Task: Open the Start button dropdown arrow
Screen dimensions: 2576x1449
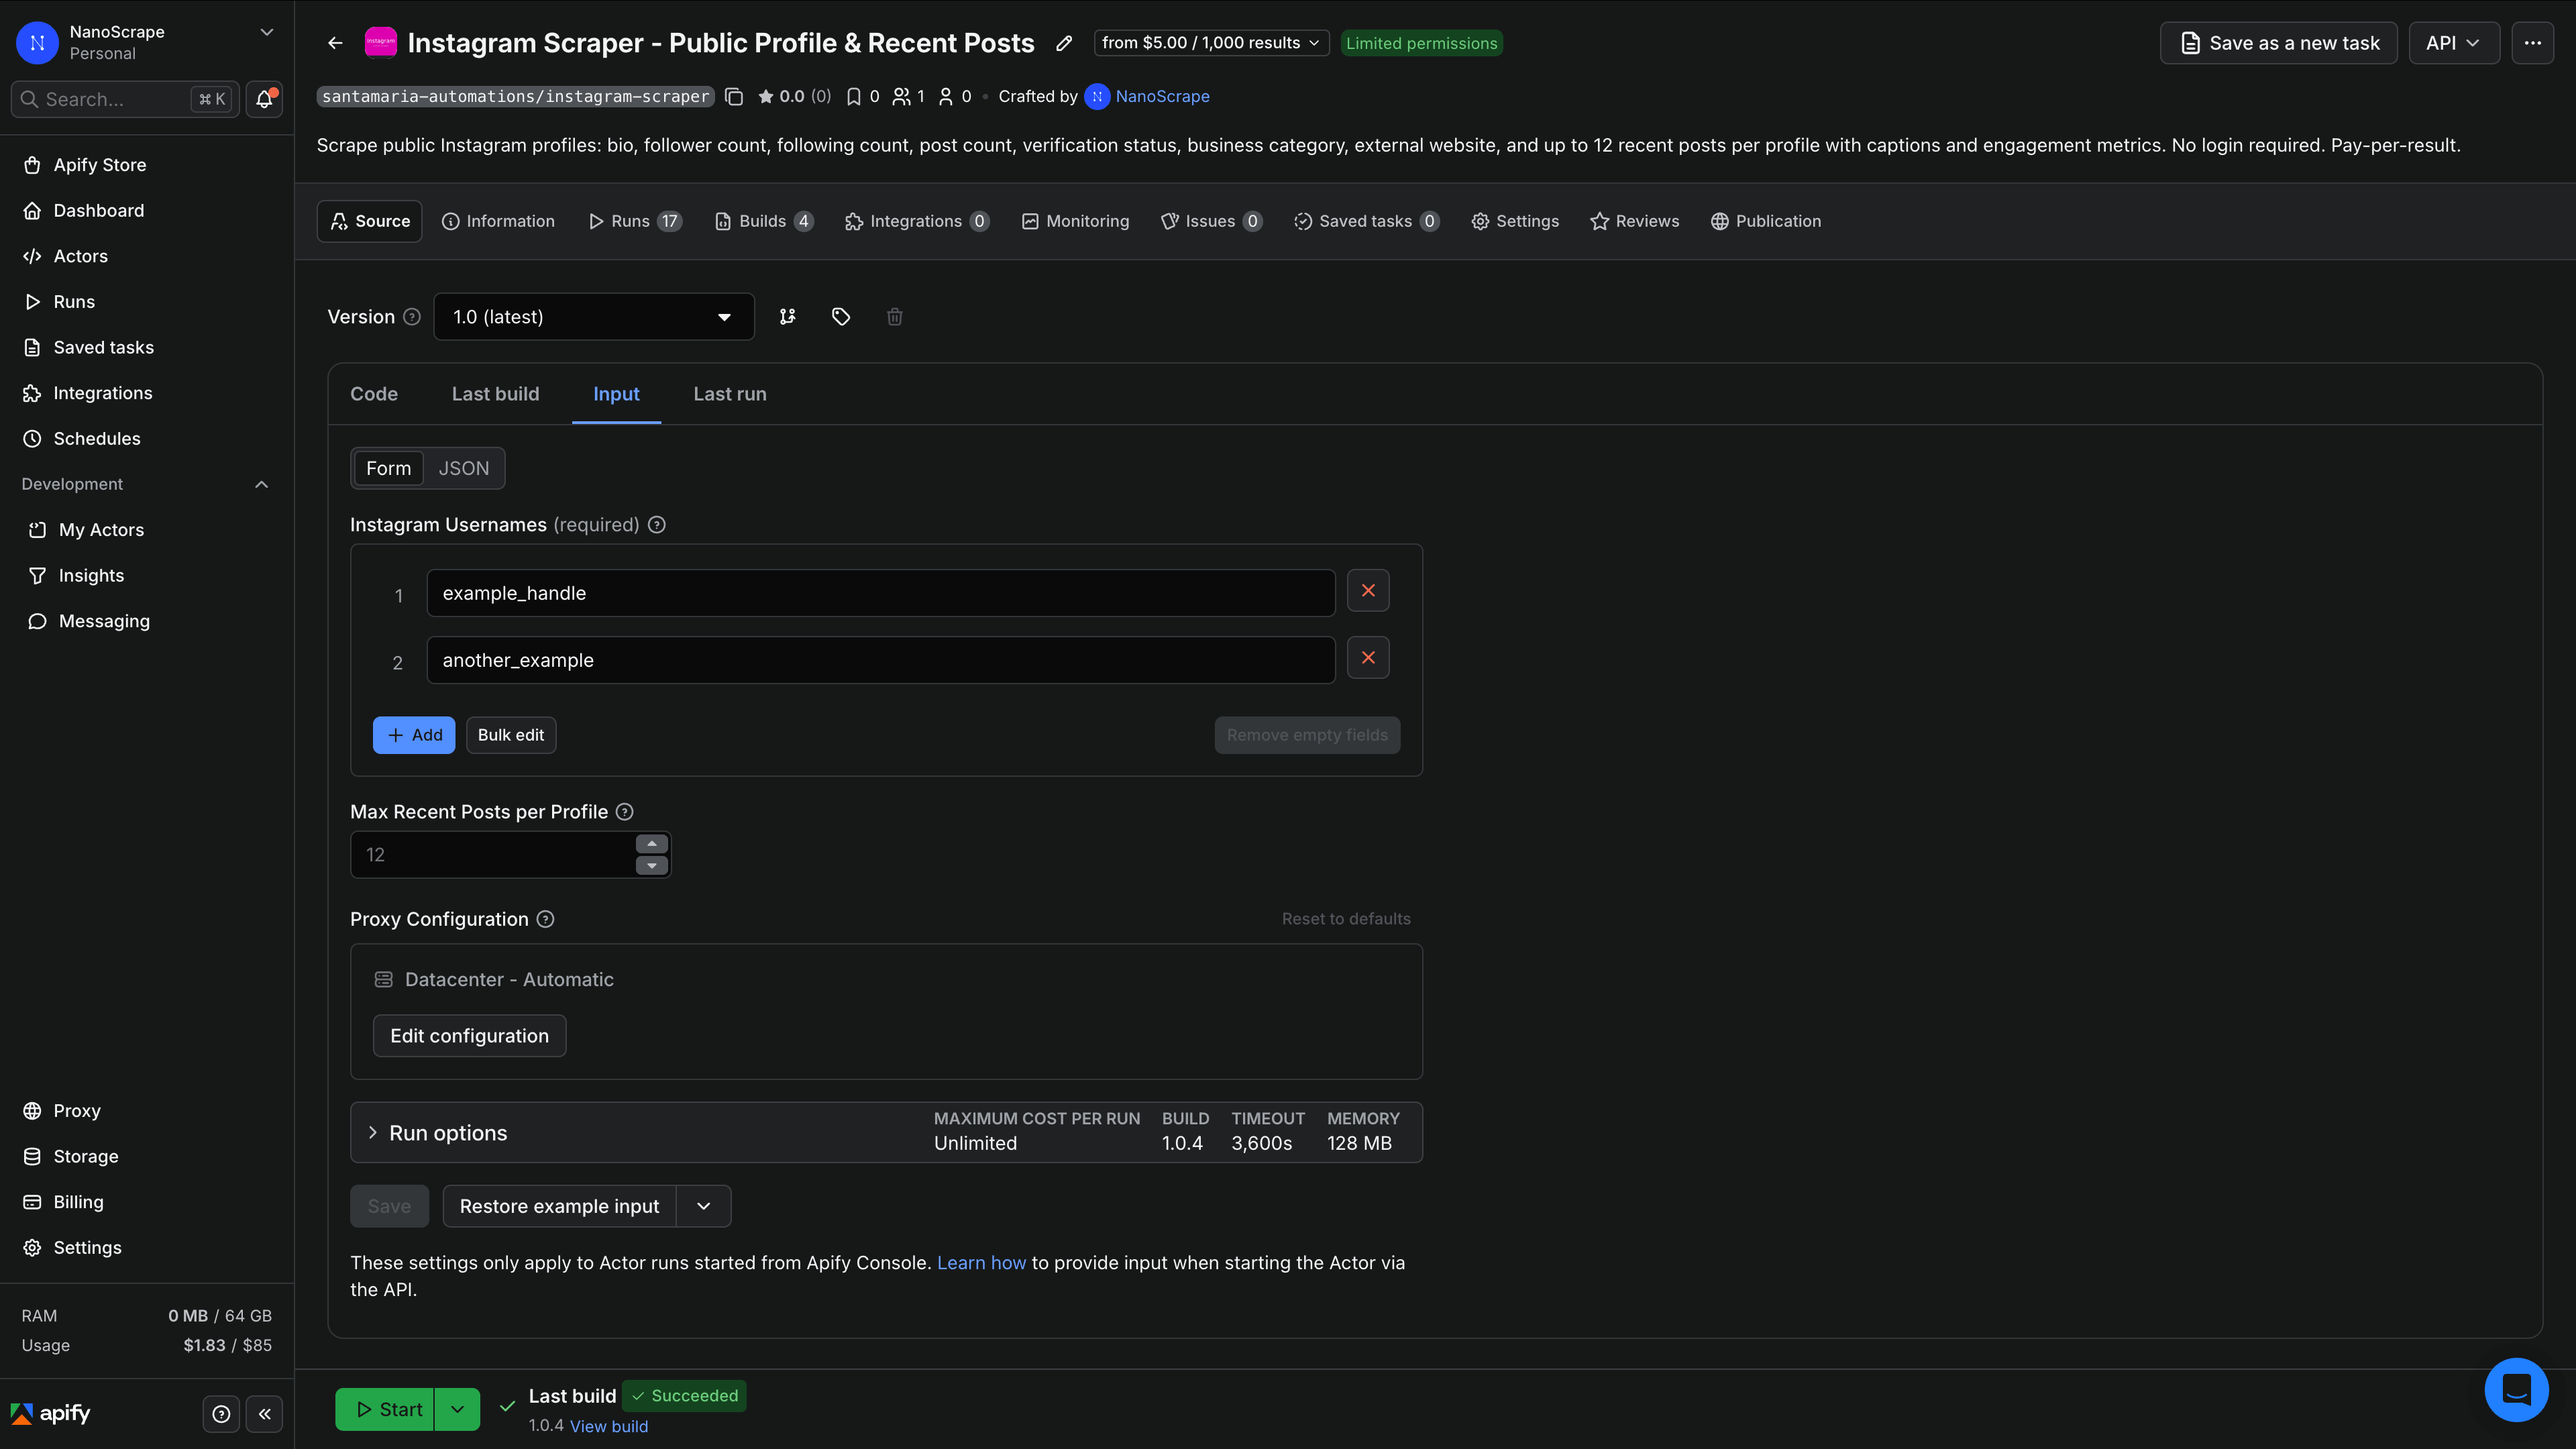Action: [x=457, y=1410]
